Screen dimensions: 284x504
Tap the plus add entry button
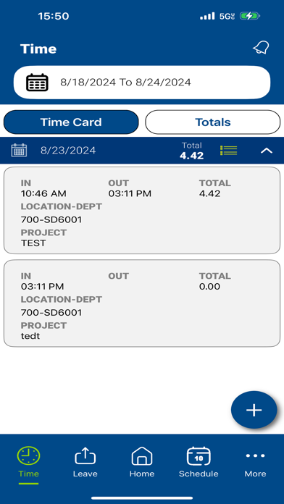pyautogui.click(x=254, y=410)
